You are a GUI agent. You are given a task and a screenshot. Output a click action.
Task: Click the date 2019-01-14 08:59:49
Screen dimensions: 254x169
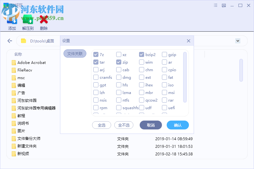(174, 139)
